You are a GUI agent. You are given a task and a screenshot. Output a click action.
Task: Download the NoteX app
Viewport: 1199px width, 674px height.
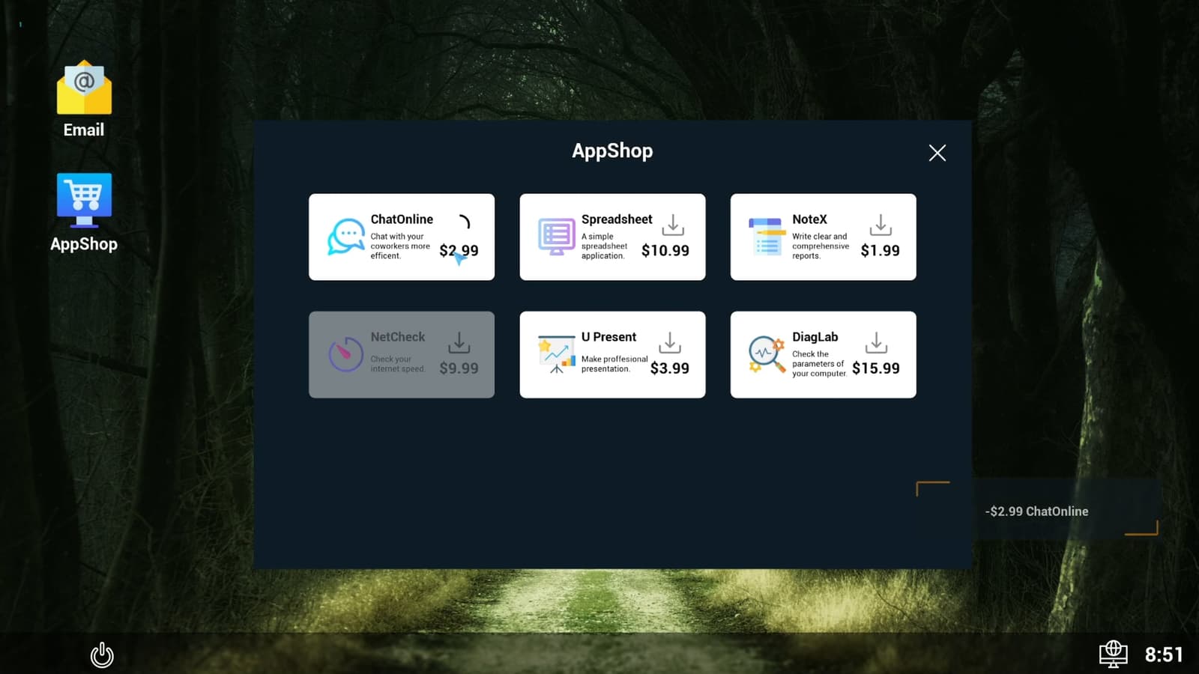(x=881, y=225)
